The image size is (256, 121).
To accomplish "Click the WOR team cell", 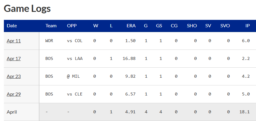I will point(49,41).
